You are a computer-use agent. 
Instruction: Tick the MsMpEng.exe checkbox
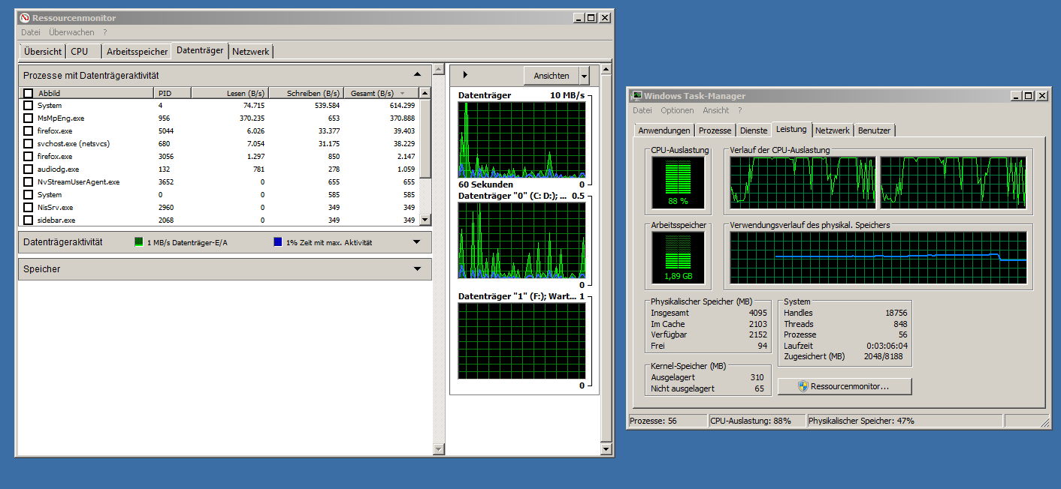coord(28,118)
